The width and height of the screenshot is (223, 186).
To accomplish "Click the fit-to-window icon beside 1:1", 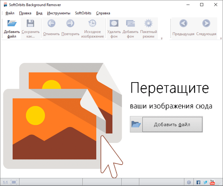I will pyautogui.click(x=14, y=182).
